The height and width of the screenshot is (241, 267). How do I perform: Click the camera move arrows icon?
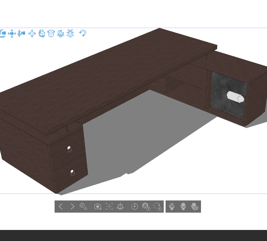point(12,34)
